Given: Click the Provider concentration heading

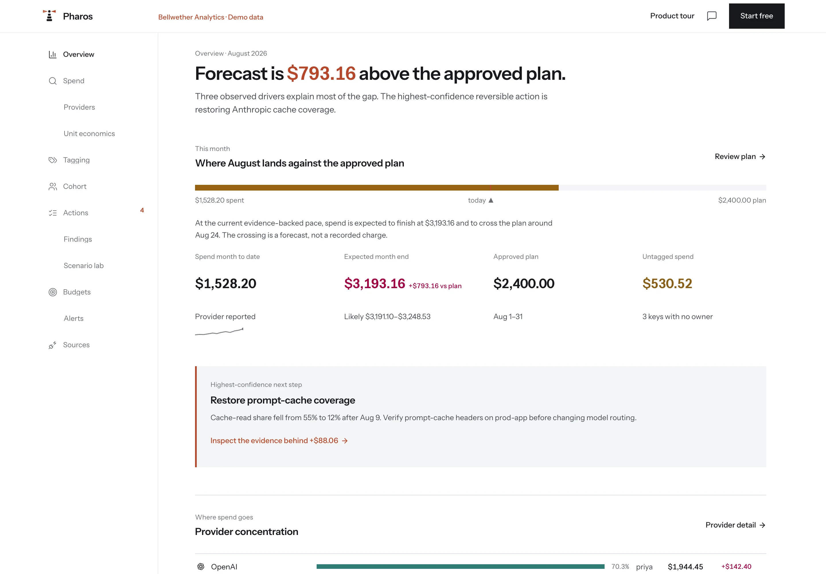Looking at the screenshot, I should (246, 532).
